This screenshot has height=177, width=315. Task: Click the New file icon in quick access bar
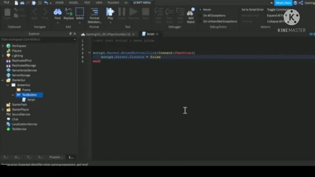pos(16,3)
